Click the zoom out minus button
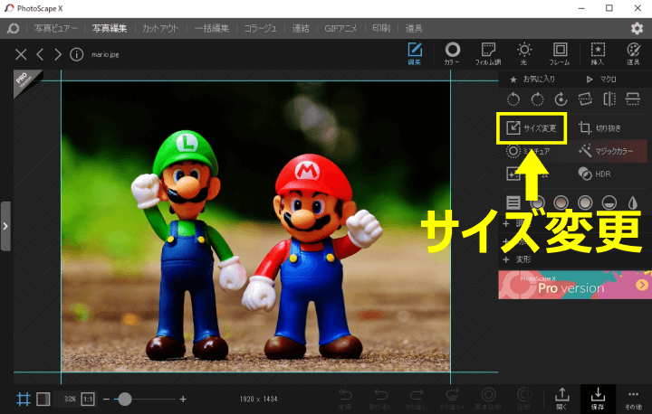This screenshot has height=414, width=652. tap(106, 399)
